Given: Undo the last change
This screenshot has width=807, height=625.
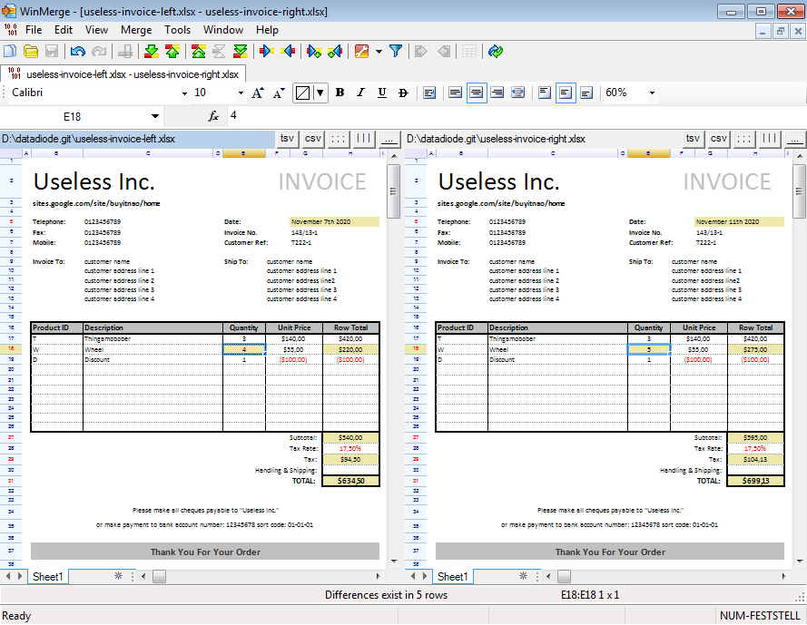Looking at the screenshot, I should tap(78, 51).
